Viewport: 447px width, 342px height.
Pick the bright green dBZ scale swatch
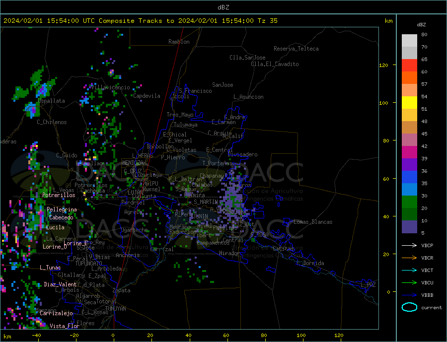click(409, 202)
